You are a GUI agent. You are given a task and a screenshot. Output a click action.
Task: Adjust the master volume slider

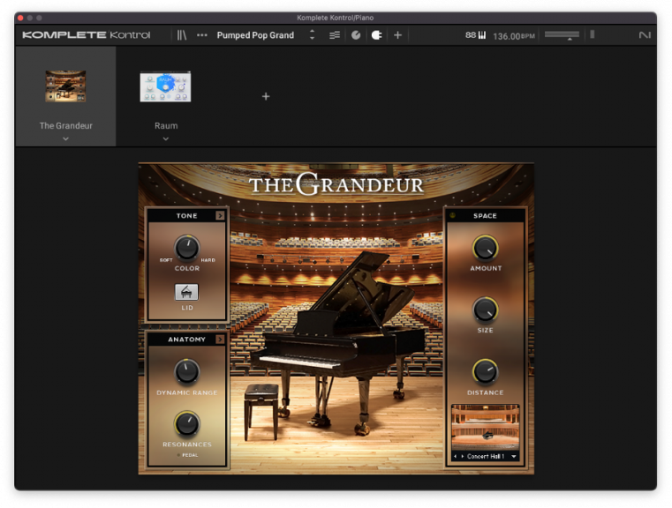click(562, 35)
